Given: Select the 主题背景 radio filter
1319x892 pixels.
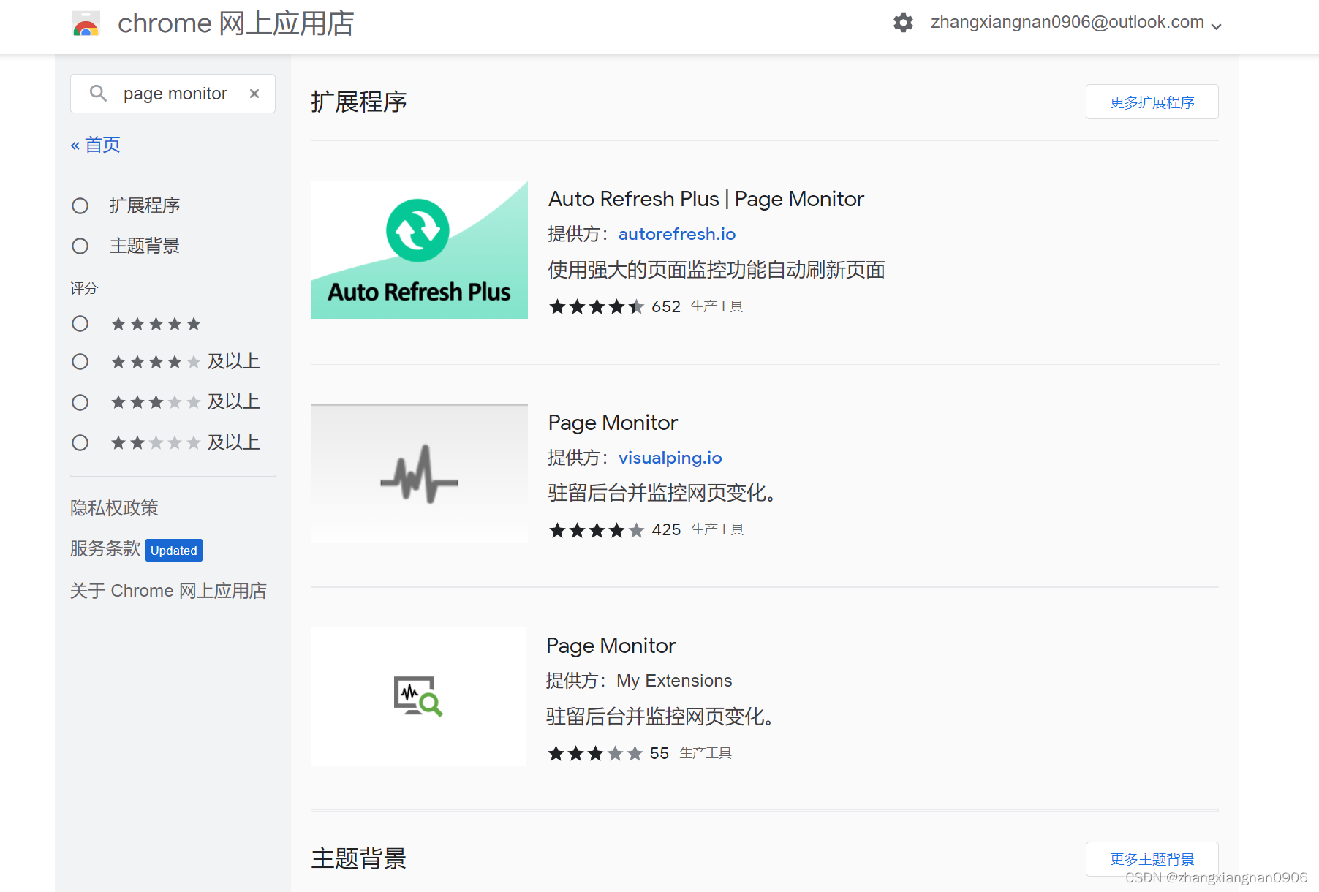Looking at the screenshot, I should click(80, 246).
